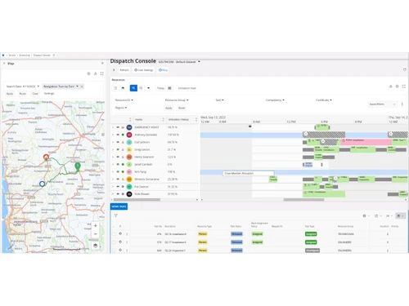Click the Today button

pyautogui.click(x=160, y=88)
